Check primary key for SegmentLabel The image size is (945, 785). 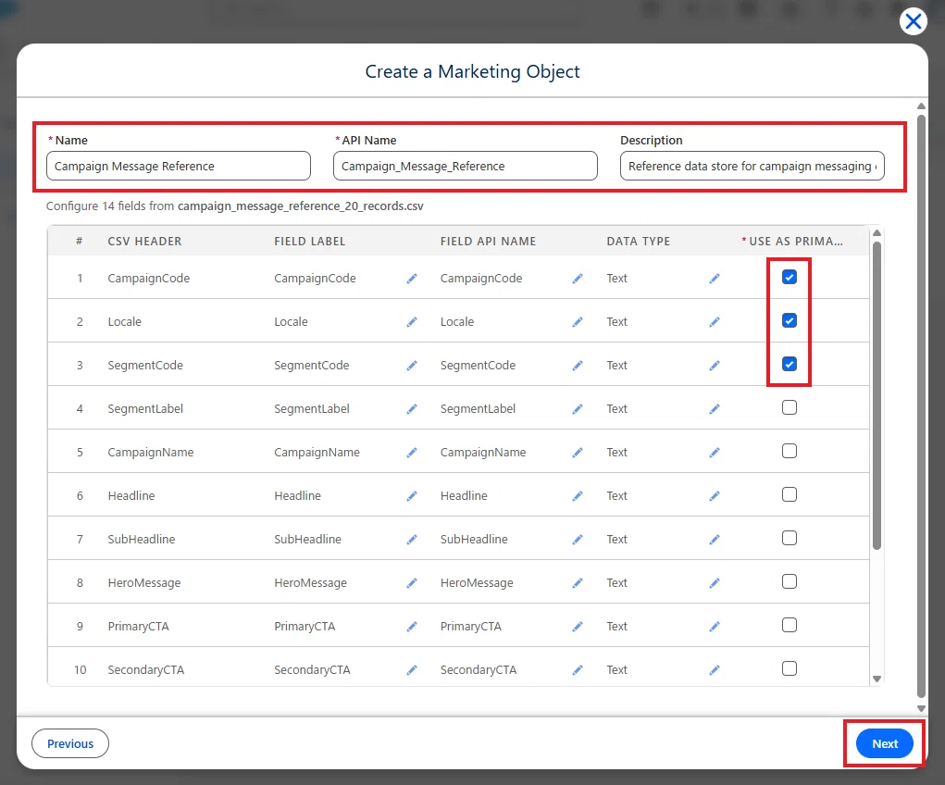pos(789,407)
